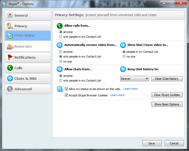
Task: Minimize the Skype Options window
Action: pyautogui.click(x=164, y=3)
